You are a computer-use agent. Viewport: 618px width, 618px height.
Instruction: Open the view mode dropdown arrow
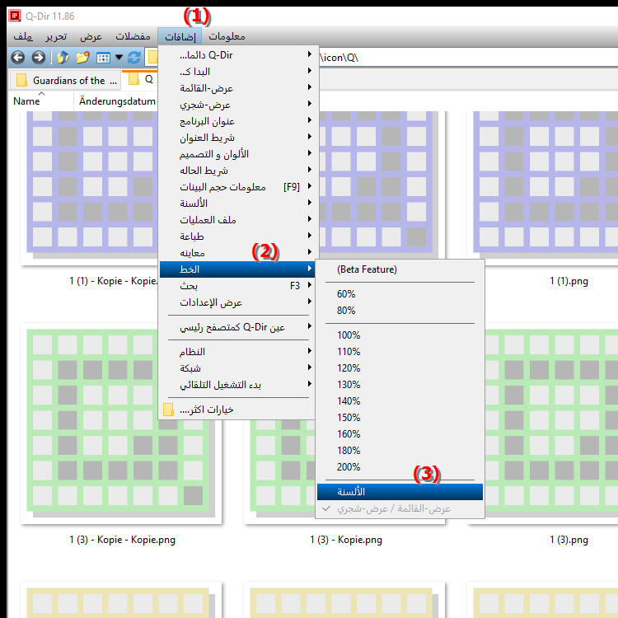point(119,58)
